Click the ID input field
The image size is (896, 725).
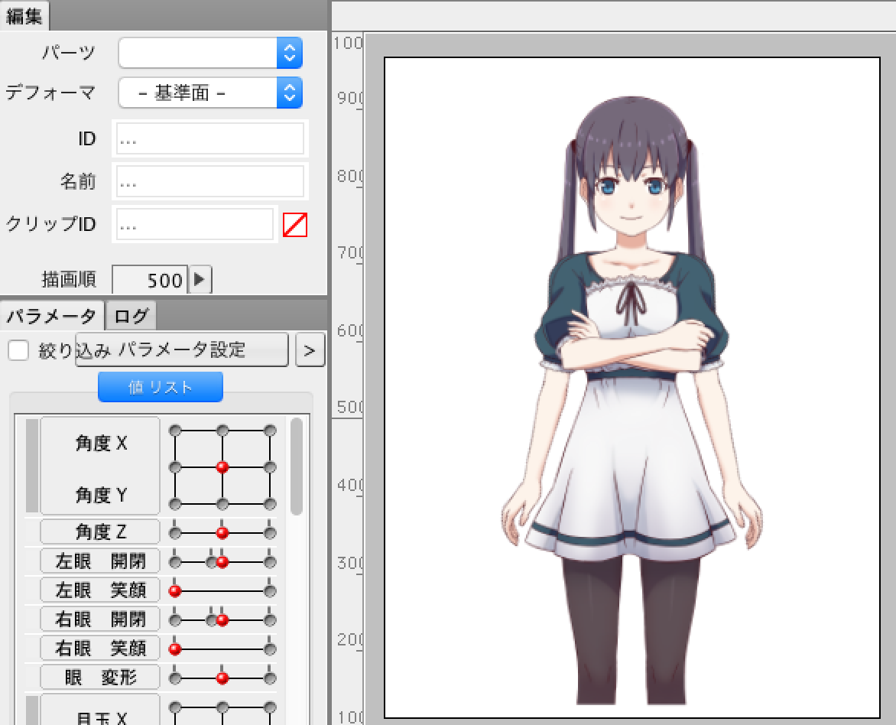click(x=210, y=139)
